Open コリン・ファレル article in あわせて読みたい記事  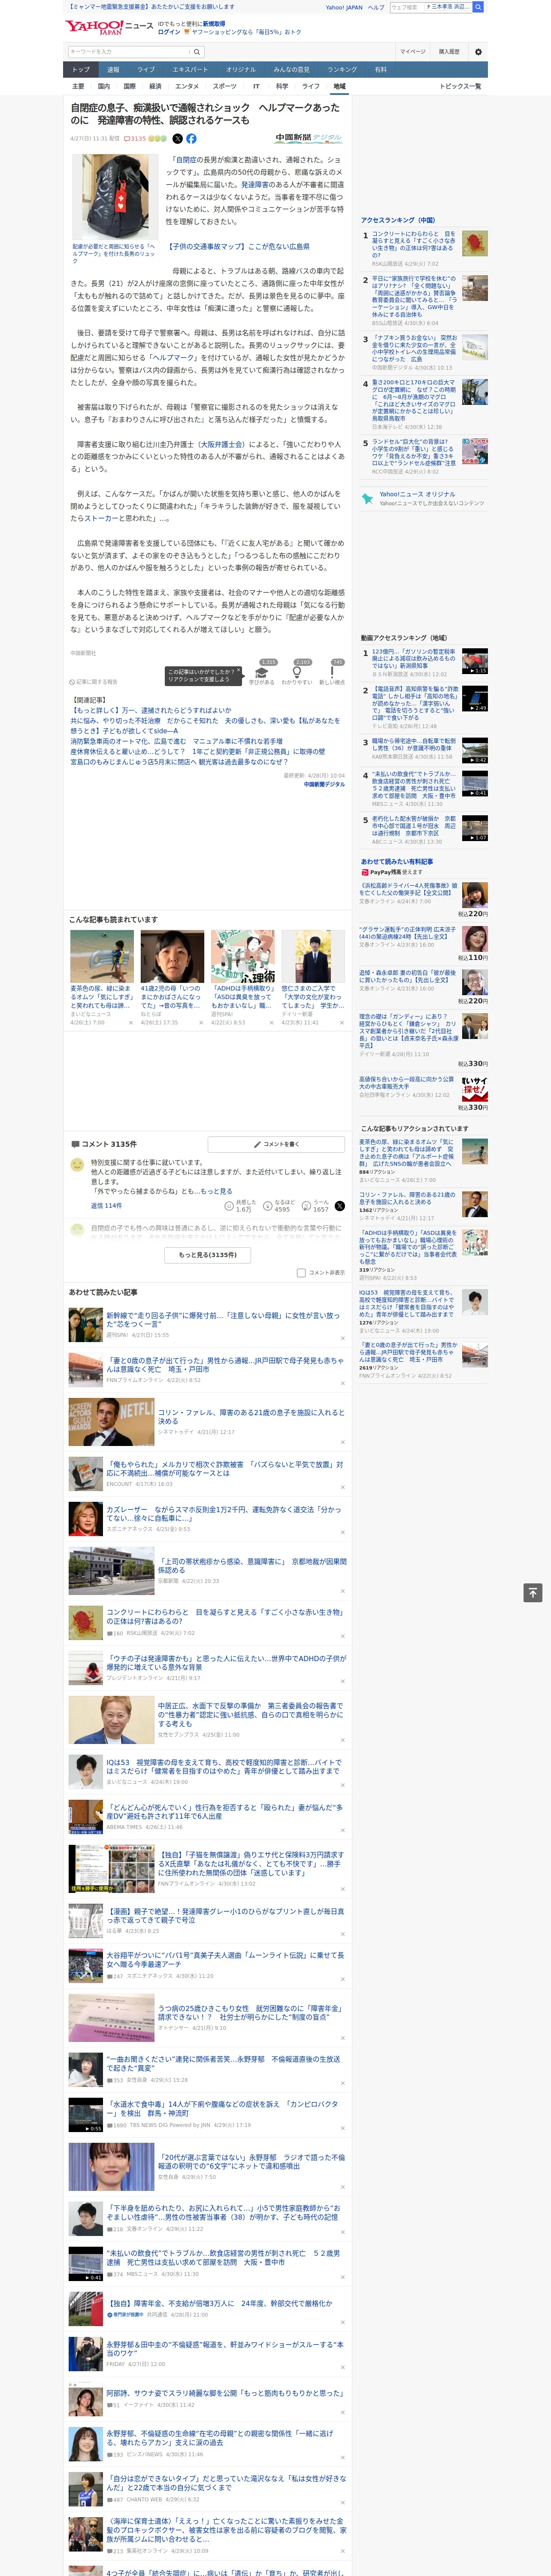pos(250,1416)
